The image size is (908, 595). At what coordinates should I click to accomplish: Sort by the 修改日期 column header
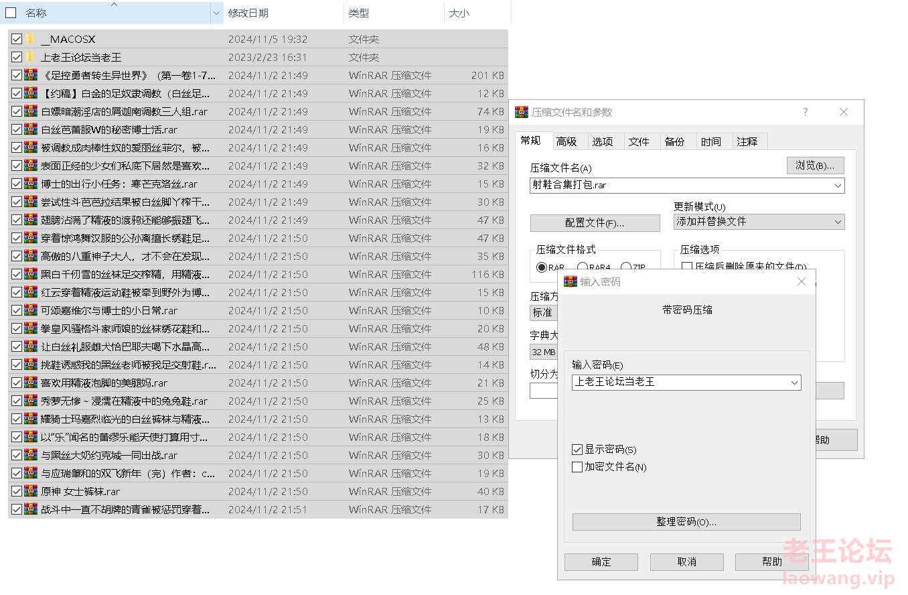tap(284, 13)
